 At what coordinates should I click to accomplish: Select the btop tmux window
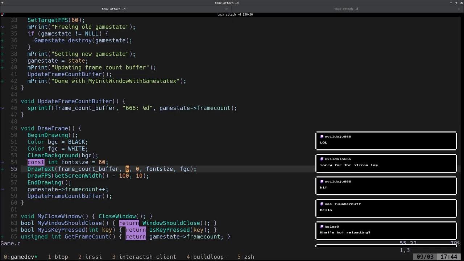click(x=58, y=257)
